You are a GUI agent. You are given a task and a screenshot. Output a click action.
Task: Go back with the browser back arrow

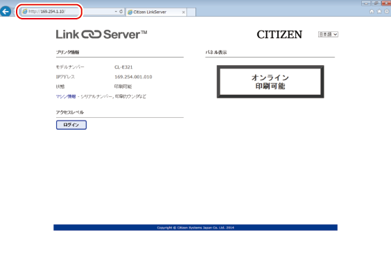point(6,12)
